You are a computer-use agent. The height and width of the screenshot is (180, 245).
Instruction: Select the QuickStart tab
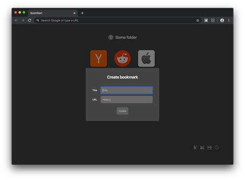tap(53, 13)
